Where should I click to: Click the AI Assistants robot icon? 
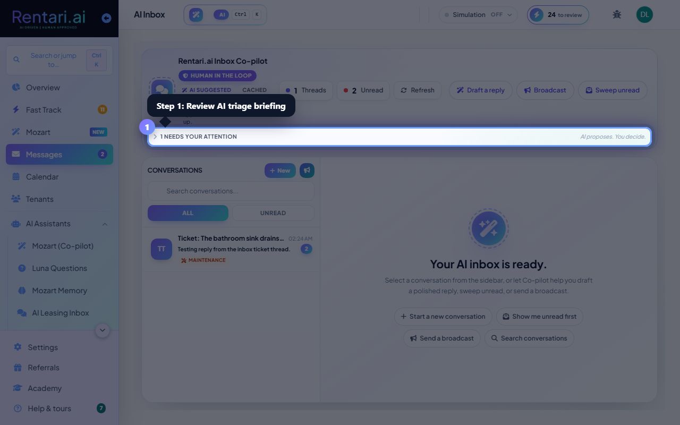[16, 224]
